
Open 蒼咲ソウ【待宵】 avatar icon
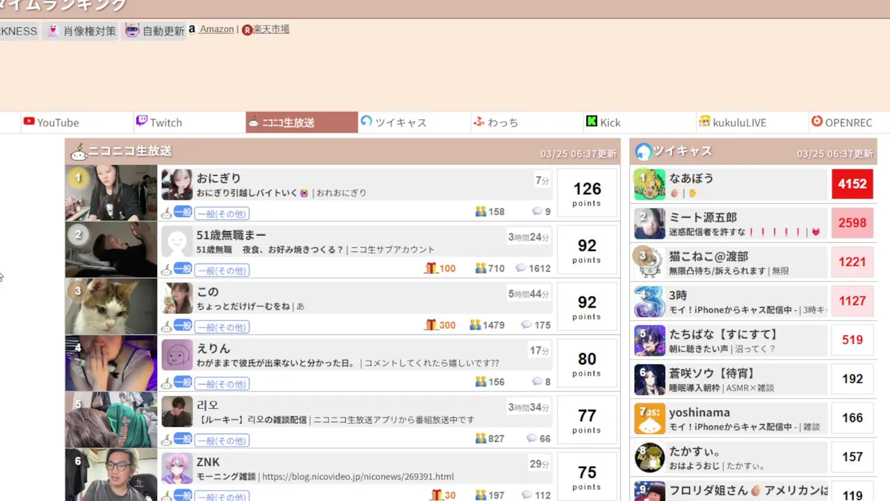tap(649, 379)
